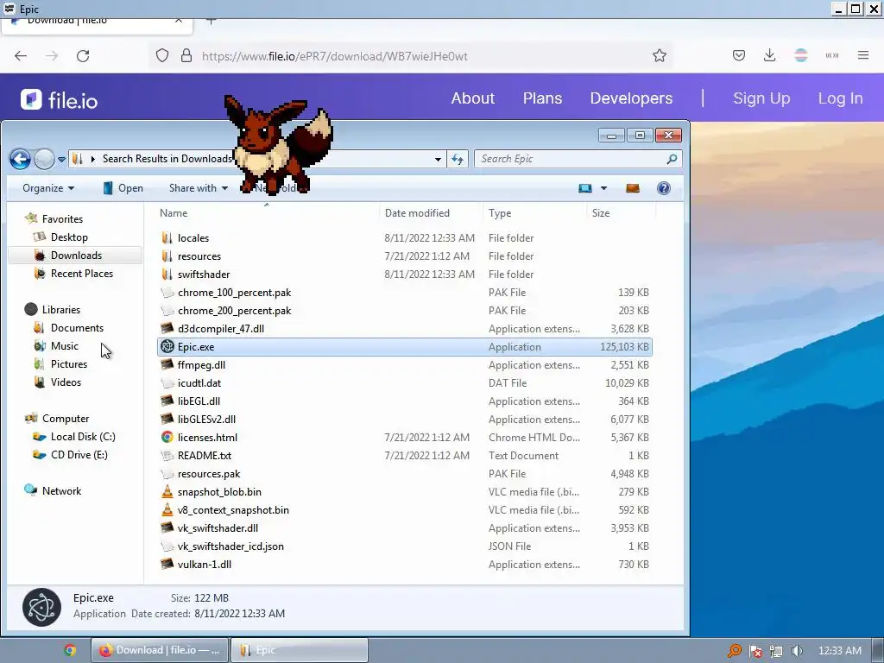Select Documents library
This screenshot has width=884, height=663.
[x=77, y=328]
